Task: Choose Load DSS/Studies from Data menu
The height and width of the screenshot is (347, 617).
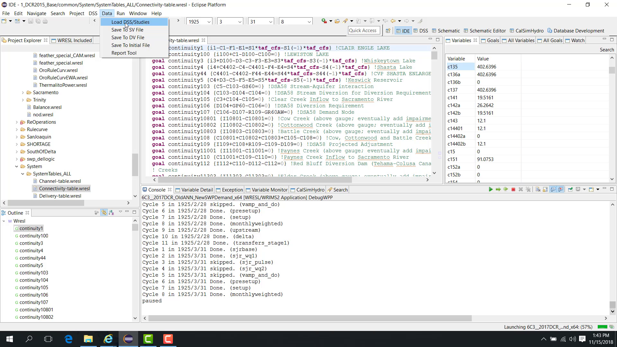Action: coord(134,22)
